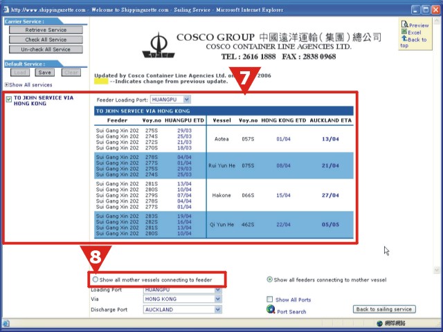Click the Retrieve Service button
The width and height of the screenshot is (443, 332).
[46, 30]
